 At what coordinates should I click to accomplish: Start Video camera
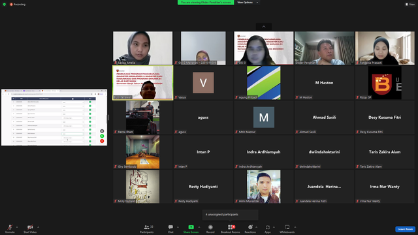(x=30, y=228)
